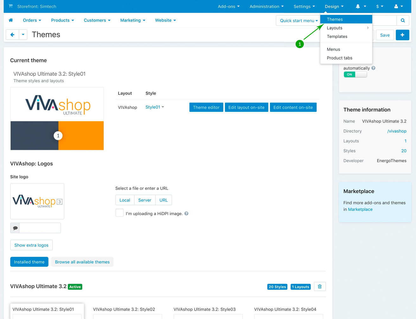Click the back arrow button beside Themes
The image size is (416, 319).
coord(12,35)
